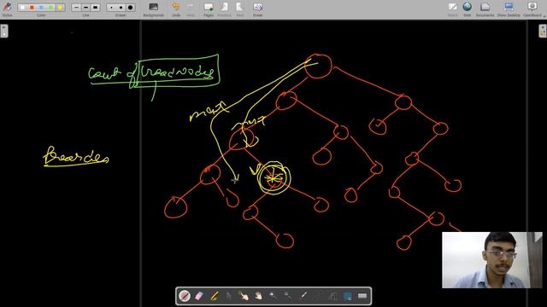The height and width of the screenshot is (307, 547).
Task: Click the webcam video overlay
Action: 492,260
